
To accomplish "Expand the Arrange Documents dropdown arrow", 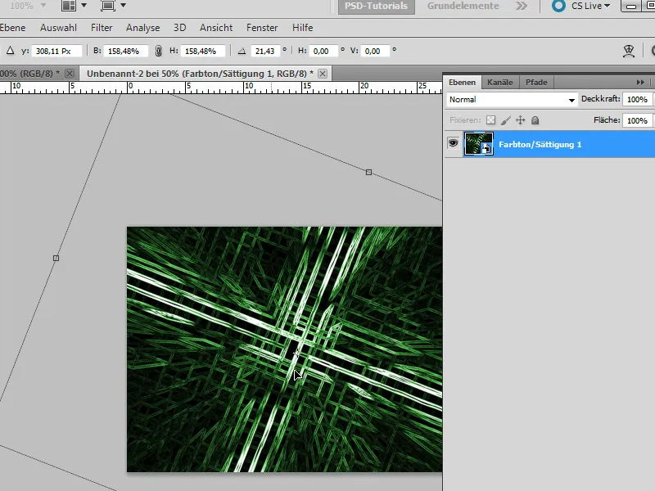I will [84, 6].
